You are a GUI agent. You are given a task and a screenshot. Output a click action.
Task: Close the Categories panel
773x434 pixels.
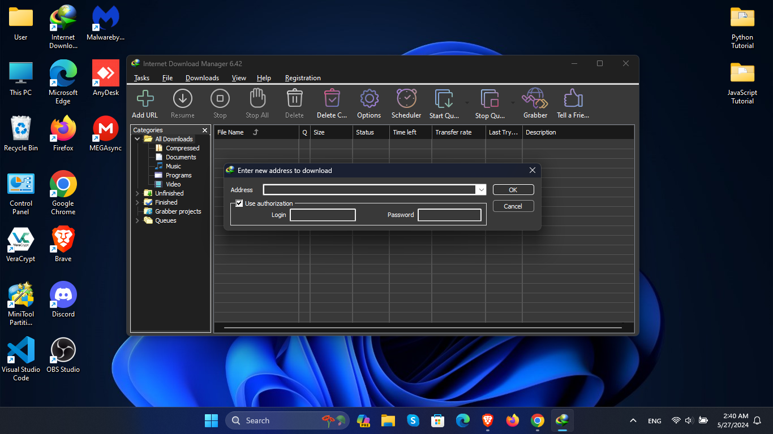pyautogui.click(x=205, y=130)
